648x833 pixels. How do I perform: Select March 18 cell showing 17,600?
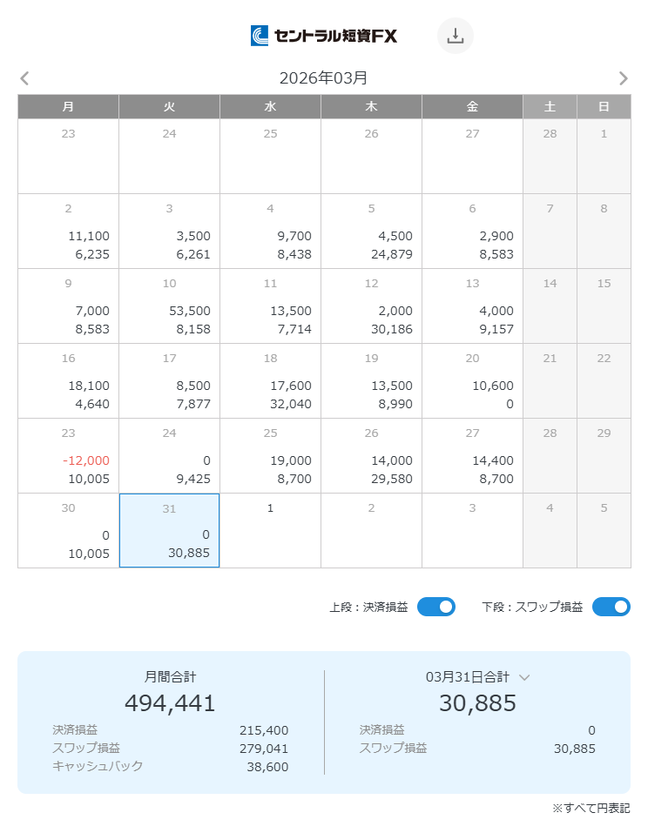[x=270, y=381]
